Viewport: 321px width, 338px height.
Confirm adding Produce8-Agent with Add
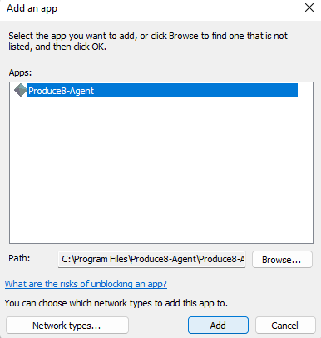[x=218, y=326]
